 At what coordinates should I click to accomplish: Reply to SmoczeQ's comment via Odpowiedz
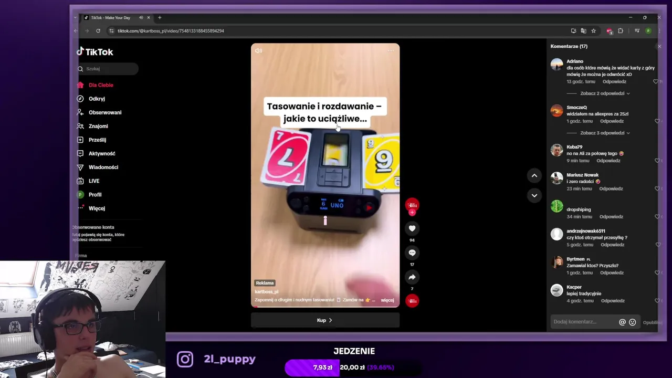pos(612,121)
